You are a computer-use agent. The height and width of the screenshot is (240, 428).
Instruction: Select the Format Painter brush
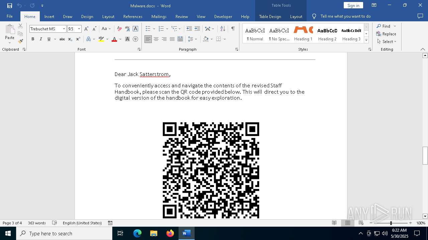20,41
